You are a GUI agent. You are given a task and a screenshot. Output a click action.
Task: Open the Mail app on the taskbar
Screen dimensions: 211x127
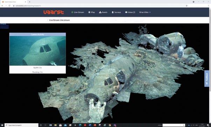click(65, 125)
